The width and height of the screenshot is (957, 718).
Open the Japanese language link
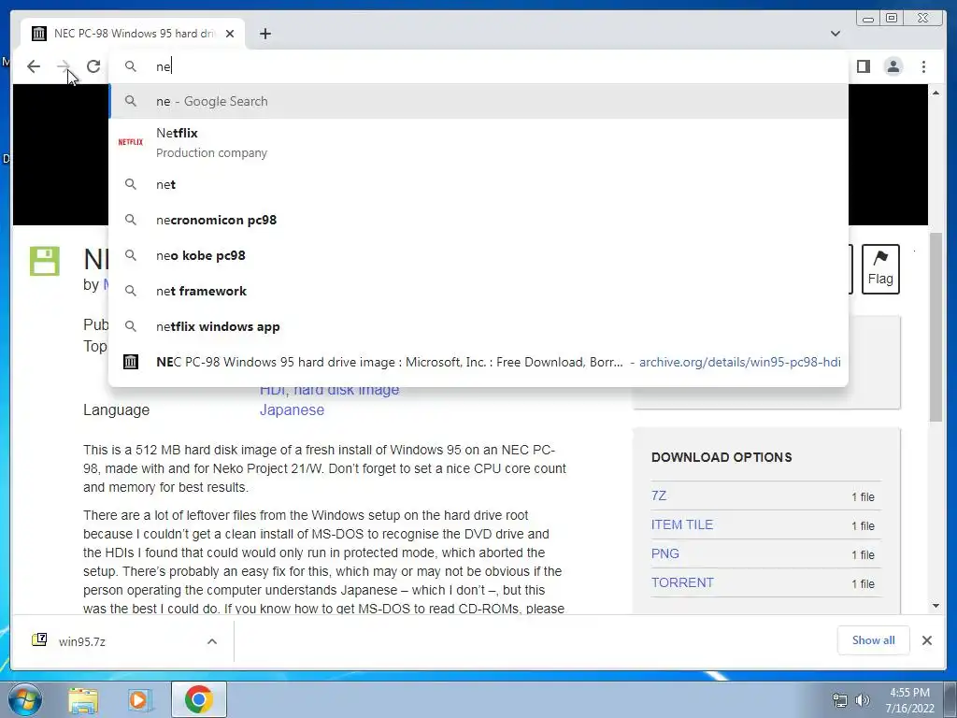(292, 409)
